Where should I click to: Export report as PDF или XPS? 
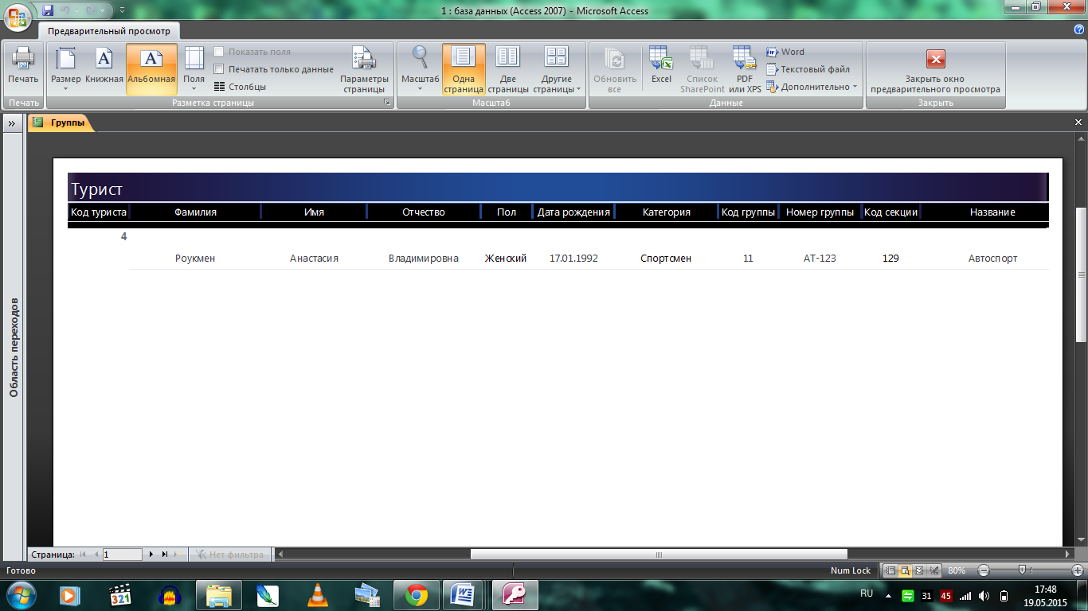(x=745, y=69)
